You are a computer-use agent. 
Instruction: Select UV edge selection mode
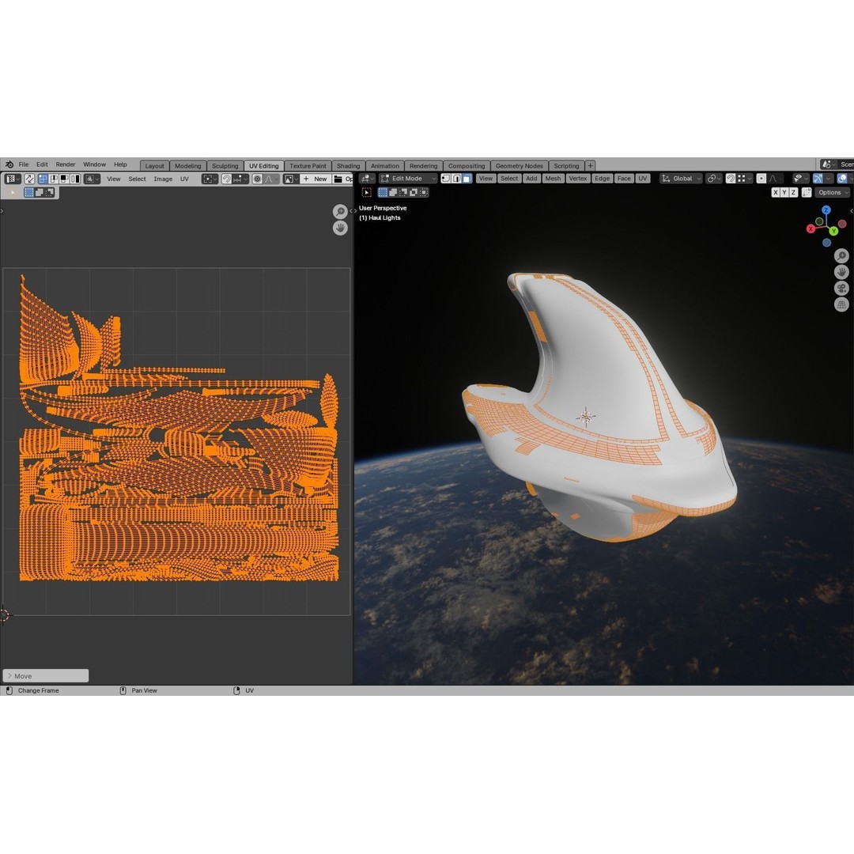[x=54, y=179]
